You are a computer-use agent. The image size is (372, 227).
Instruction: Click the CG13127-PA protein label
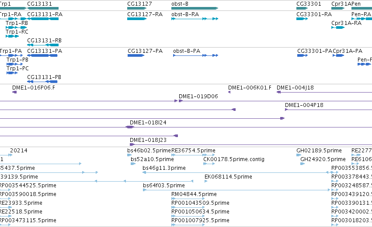145,51
